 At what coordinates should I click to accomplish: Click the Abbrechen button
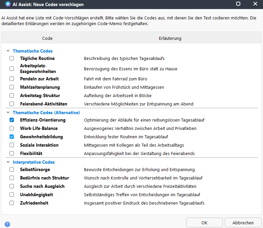pos(243,223)
